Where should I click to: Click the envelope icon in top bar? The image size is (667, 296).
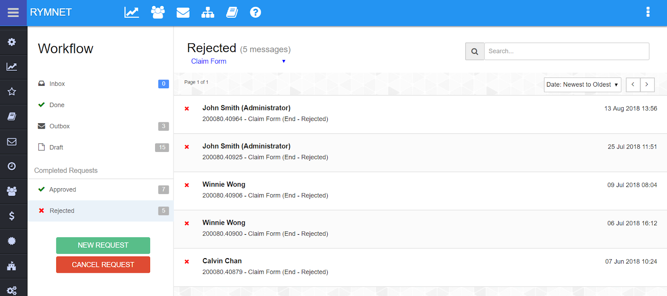pyautogui.click(x=183, y=12)
